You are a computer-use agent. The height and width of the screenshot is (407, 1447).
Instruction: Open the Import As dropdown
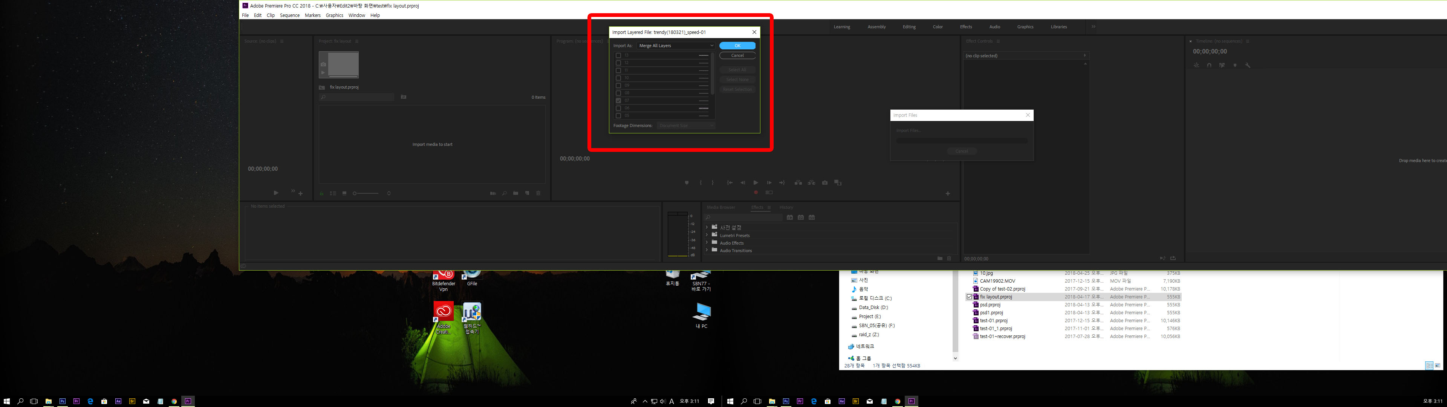point(676,46)
